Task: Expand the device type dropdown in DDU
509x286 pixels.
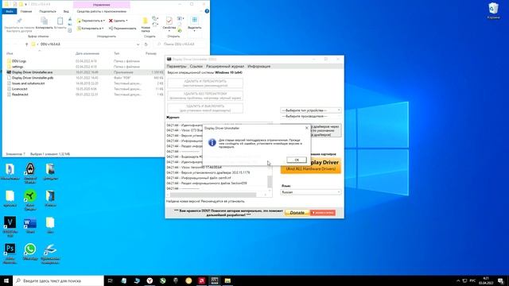Action: [x=311, y=110]
